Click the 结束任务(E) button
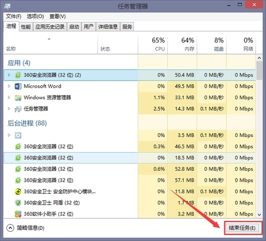The width and height of the screenshot is (266, 241). tap(242, 228)
